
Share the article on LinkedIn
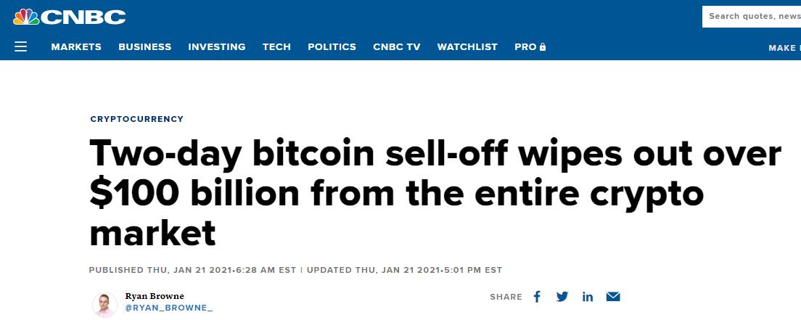588,297
